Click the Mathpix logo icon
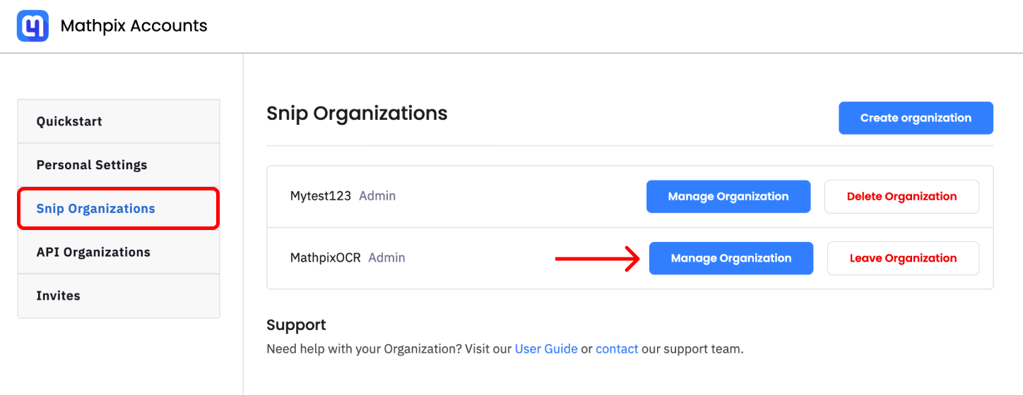The width and height of the screenshot is (1023, 395). coord(32,26)
